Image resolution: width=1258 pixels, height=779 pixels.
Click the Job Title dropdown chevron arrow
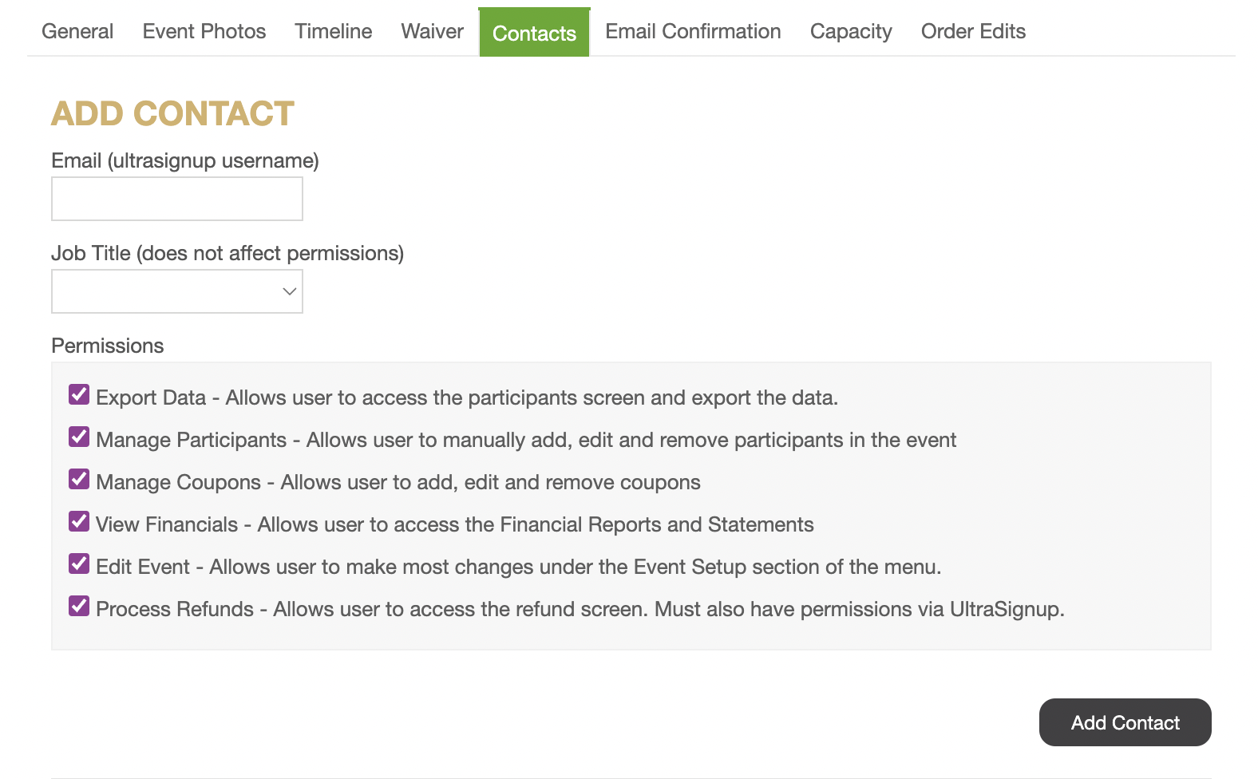(x=290, y=291)
